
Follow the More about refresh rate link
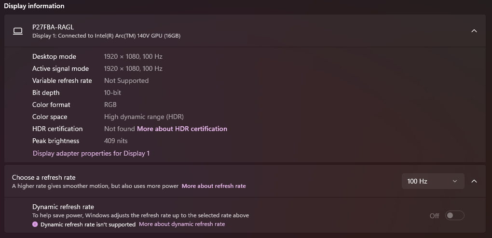click(x=214, y=186)
